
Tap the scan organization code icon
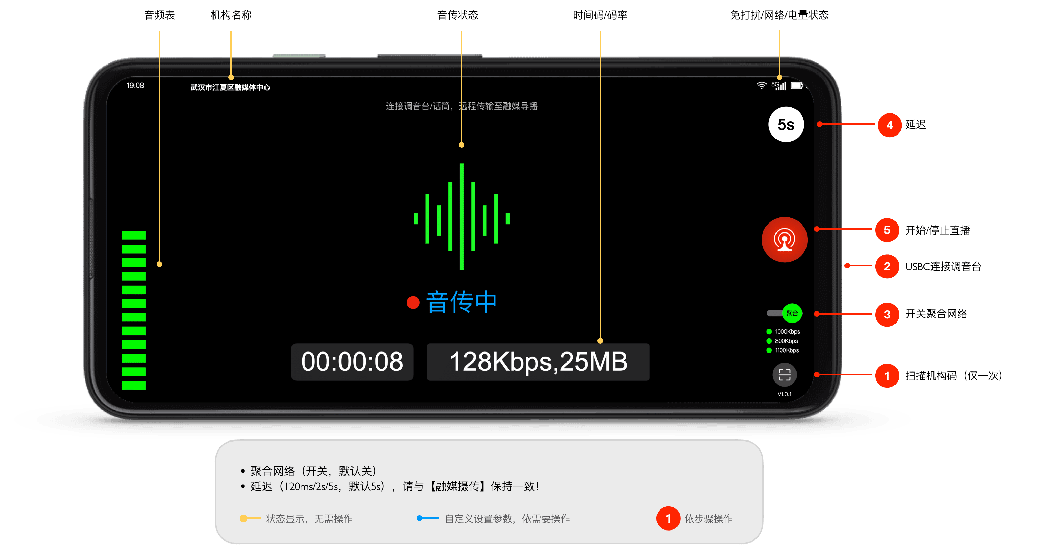click(x=784, y=375)
